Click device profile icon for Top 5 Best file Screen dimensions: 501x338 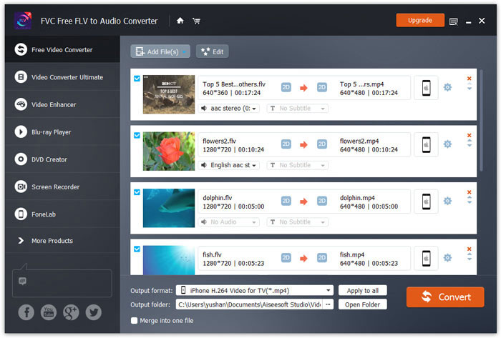tap(426, 88)
